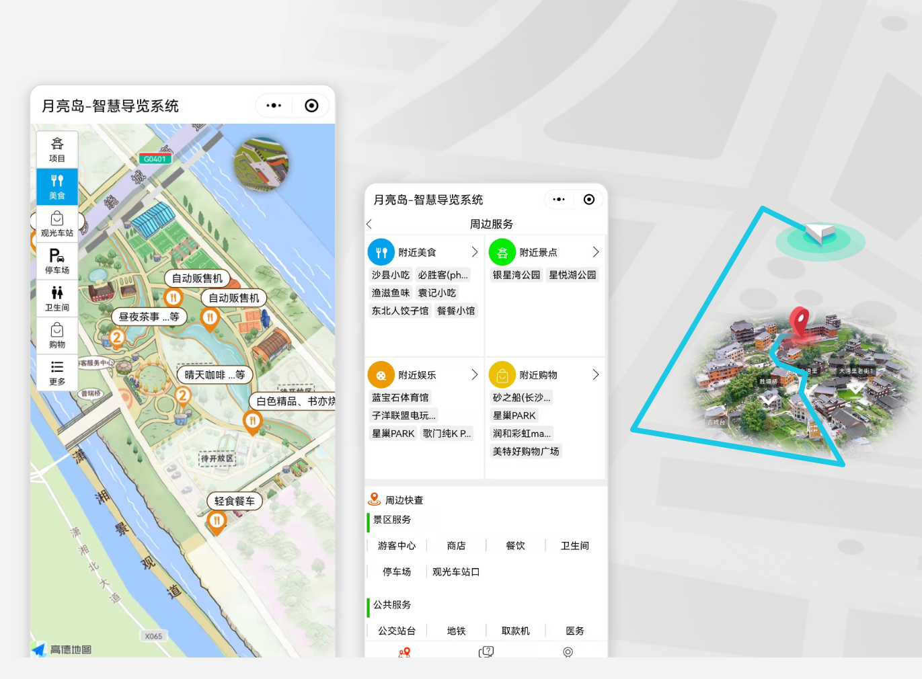This screenshot has width=922, height=679.
Task: Select the 项目 attractions icon in map sidebar
Action: pyautogui.click(x=57, y=149)
